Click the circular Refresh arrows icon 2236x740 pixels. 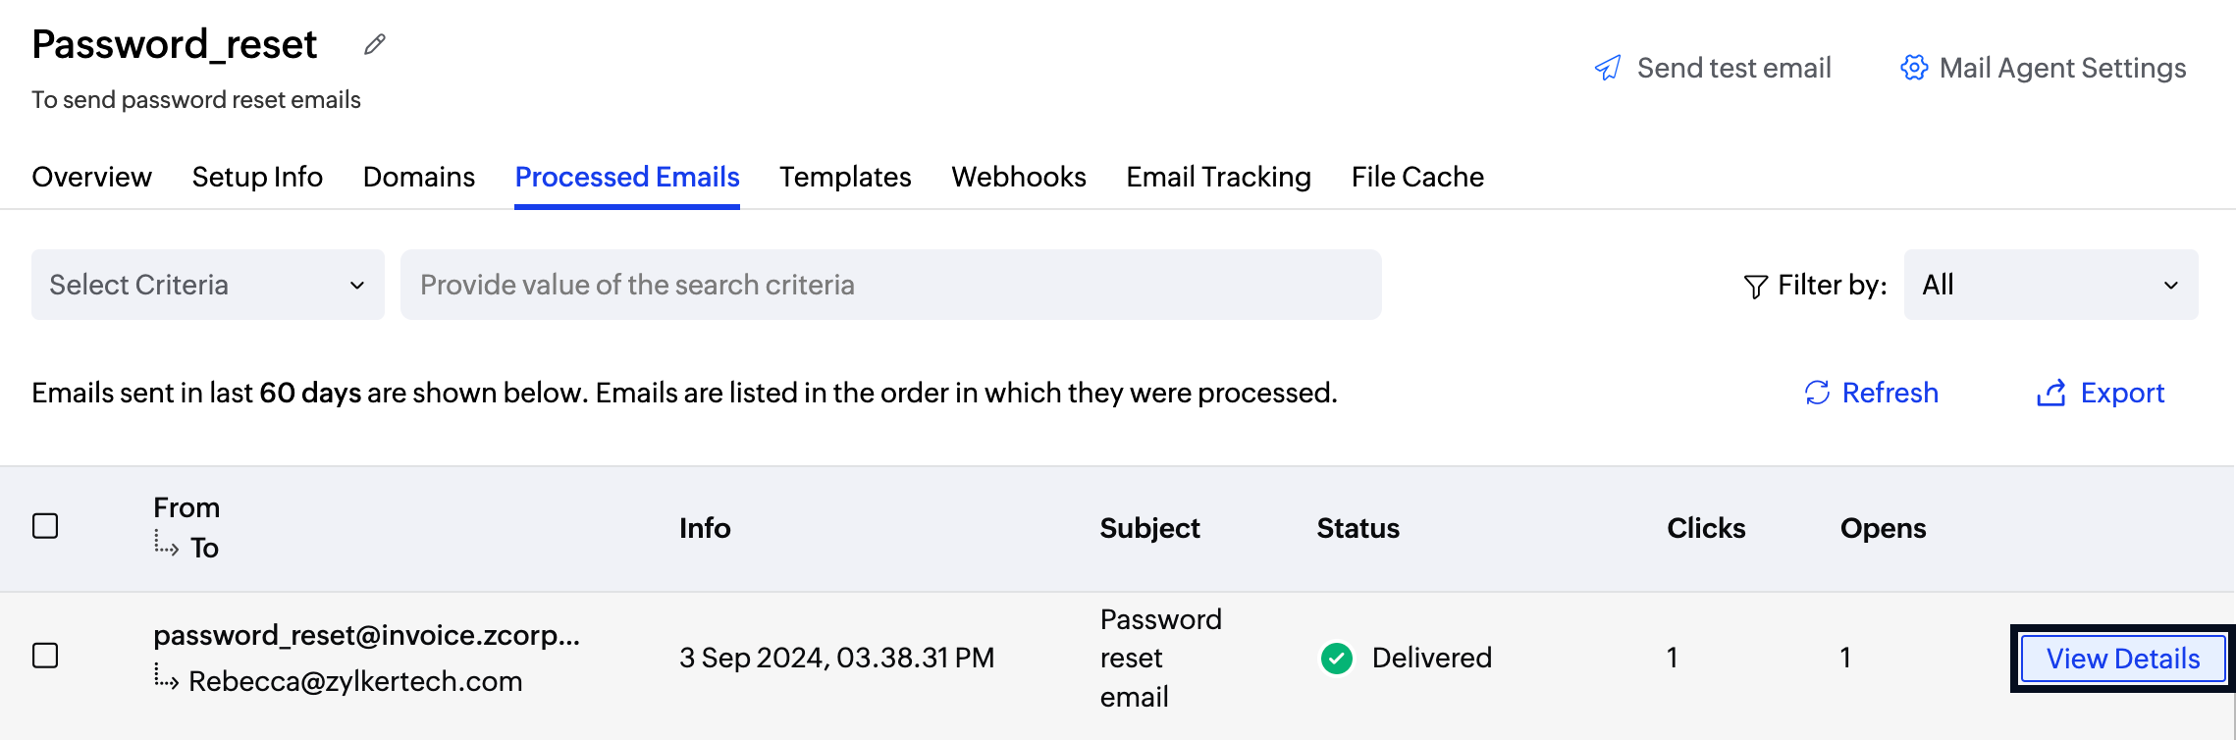pyautogui.click(x=1817, y=393)
